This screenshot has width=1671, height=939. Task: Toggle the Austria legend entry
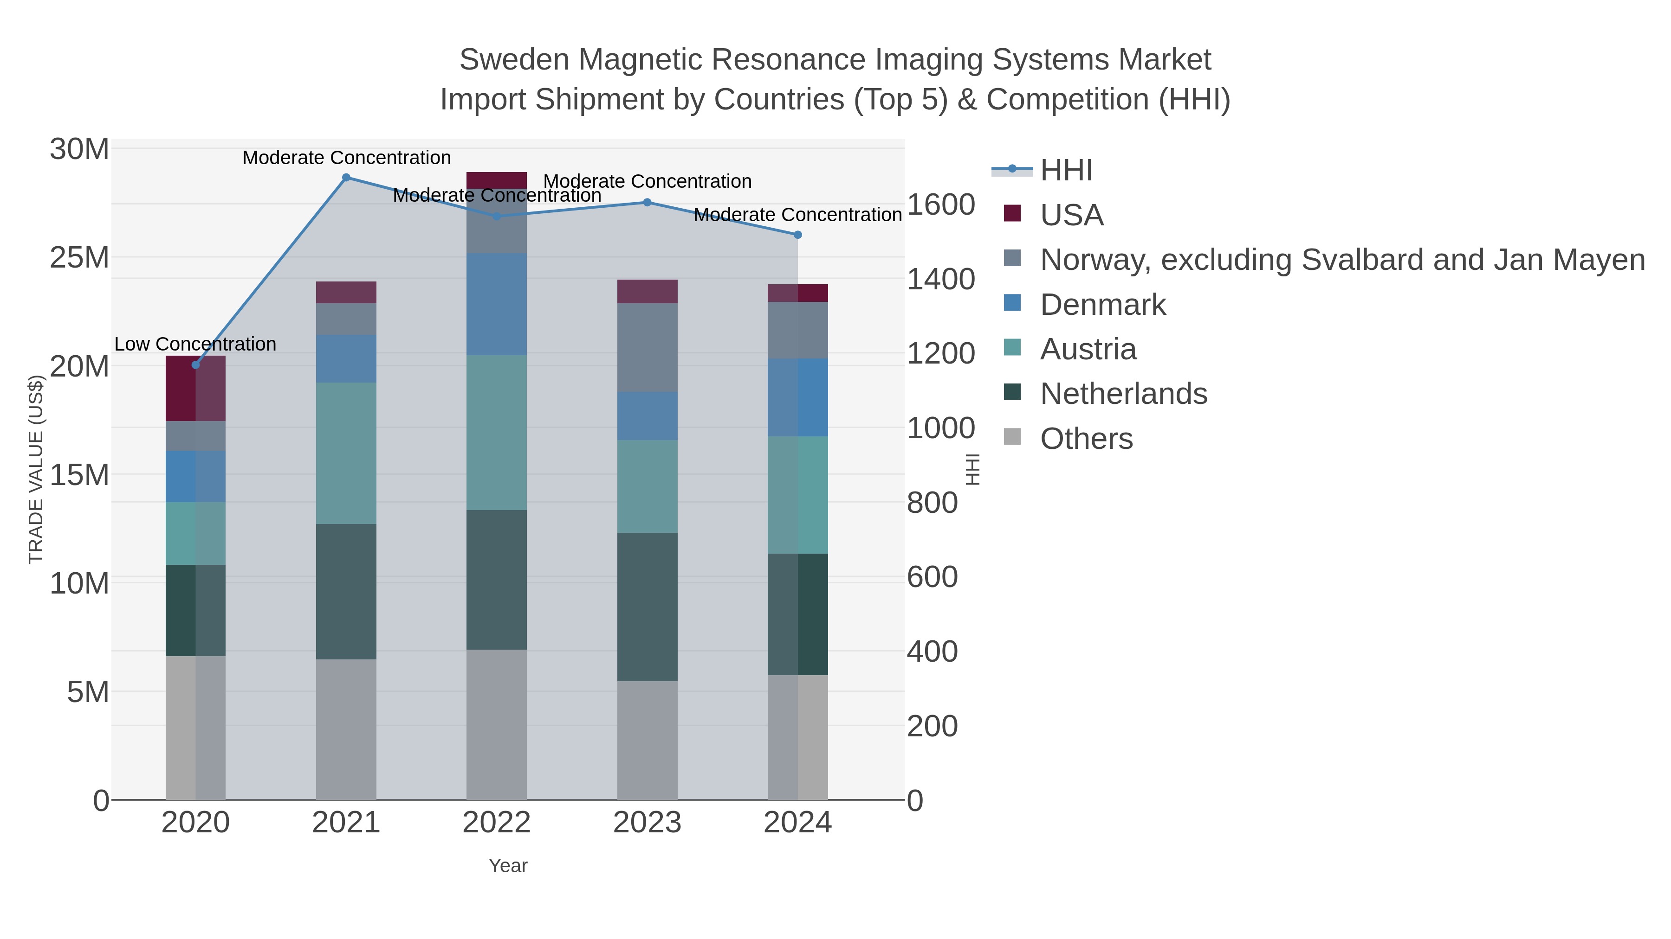[x=1070, y=349]
